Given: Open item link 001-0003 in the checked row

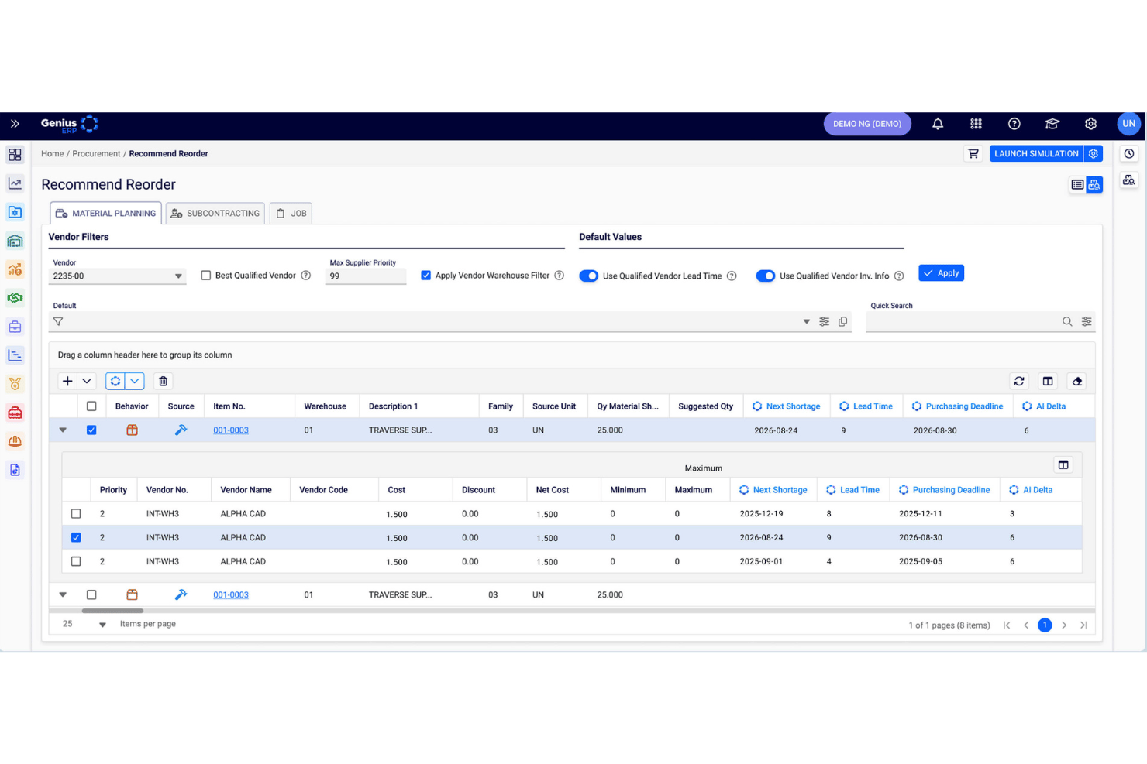Looking at the screenshot, I should (231, 430).
